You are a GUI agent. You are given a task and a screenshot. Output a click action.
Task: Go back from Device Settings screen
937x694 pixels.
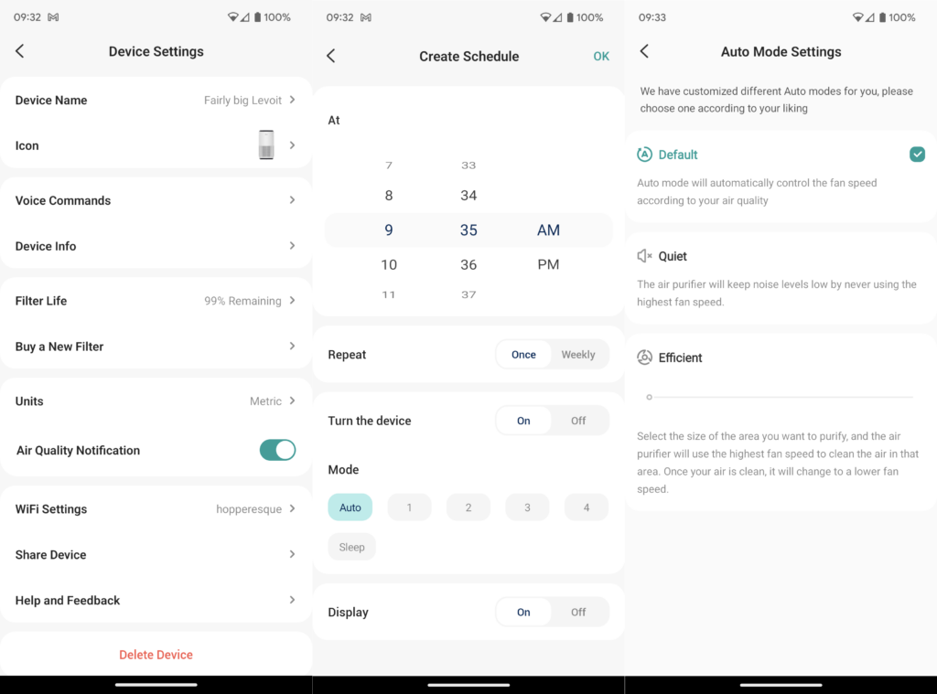pos(20,51)
